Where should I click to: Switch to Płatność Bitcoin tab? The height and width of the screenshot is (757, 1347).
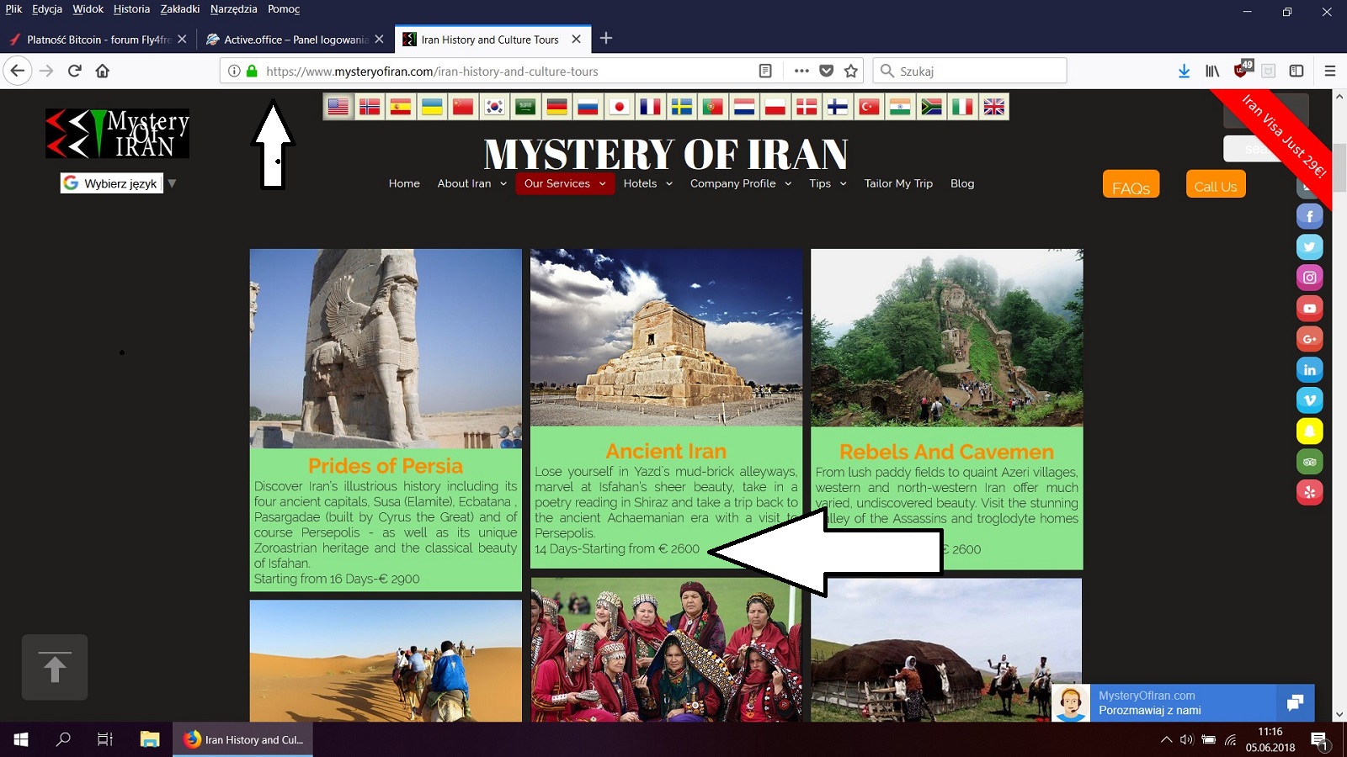(98, 40)
